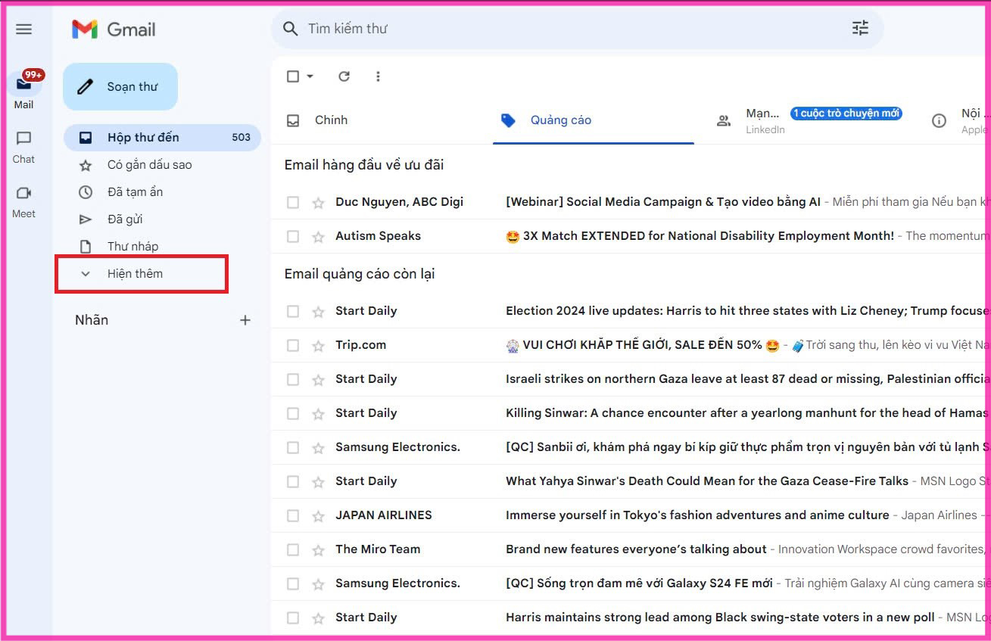Click the search magnifier icon
991x641 pixels.
[290, 29]
